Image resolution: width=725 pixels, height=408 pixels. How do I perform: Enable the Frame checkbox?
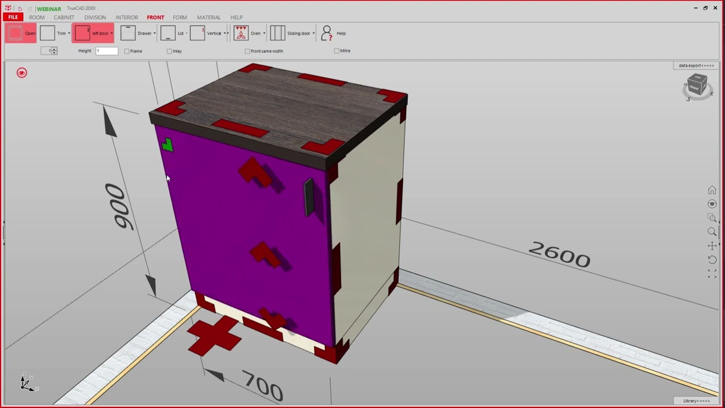coord(127,51)
